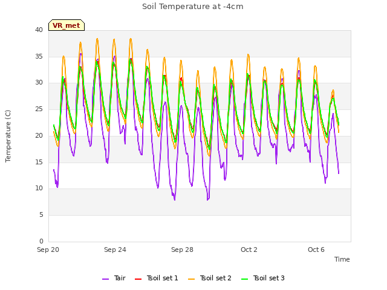Click the 30 y-axis tick label
The height and width of the screenshot is (290, 387).
point(39,83)
